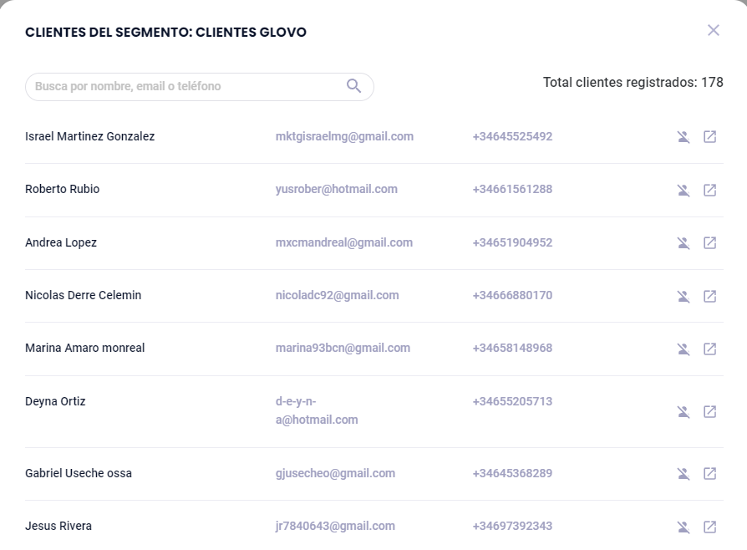747x550 pixels.
Task: Remove Marina Amaro monreal from segment
Action: click(683, 349)
